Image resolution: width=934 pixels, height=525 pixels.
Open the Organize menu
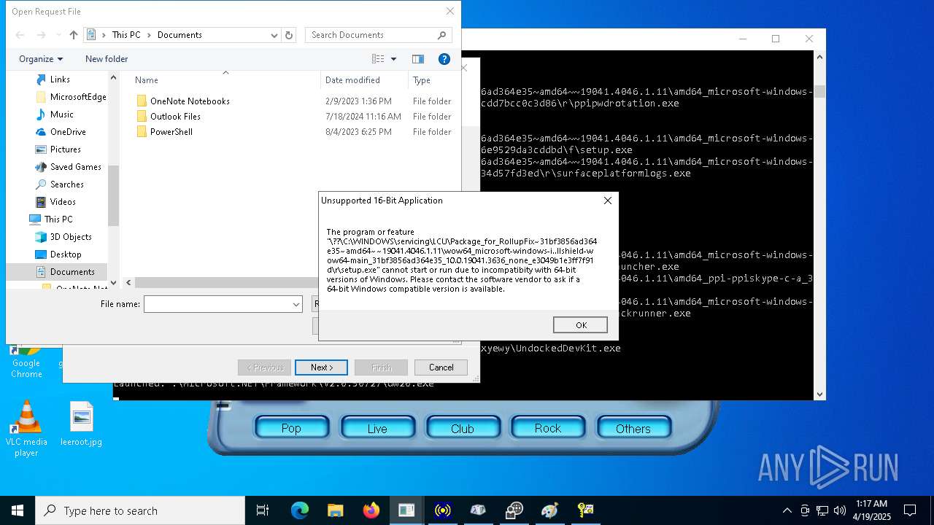click(41, 59)
